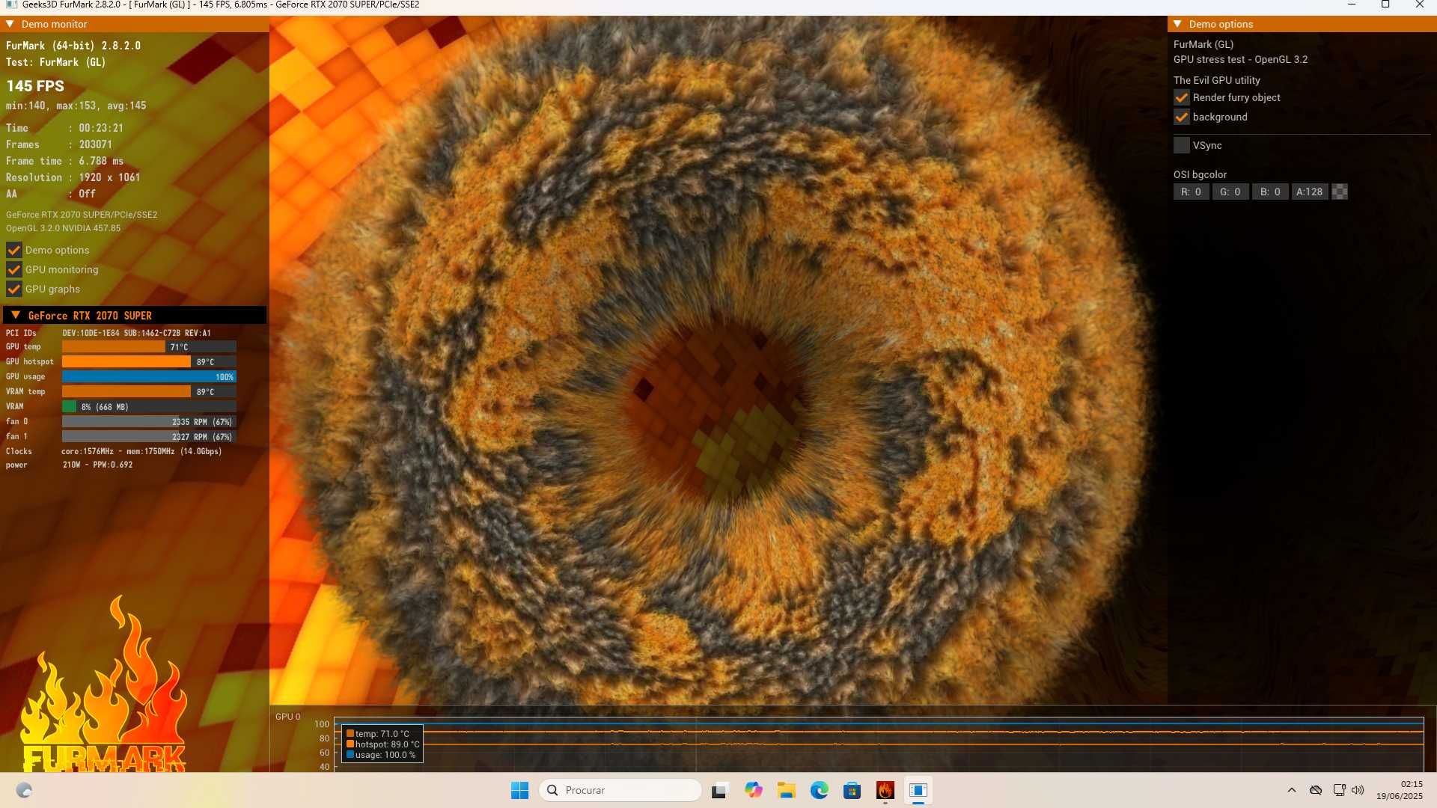Click the weather widget icon on taskbar
Screen dimensions: 1437x808
[24, 790]
